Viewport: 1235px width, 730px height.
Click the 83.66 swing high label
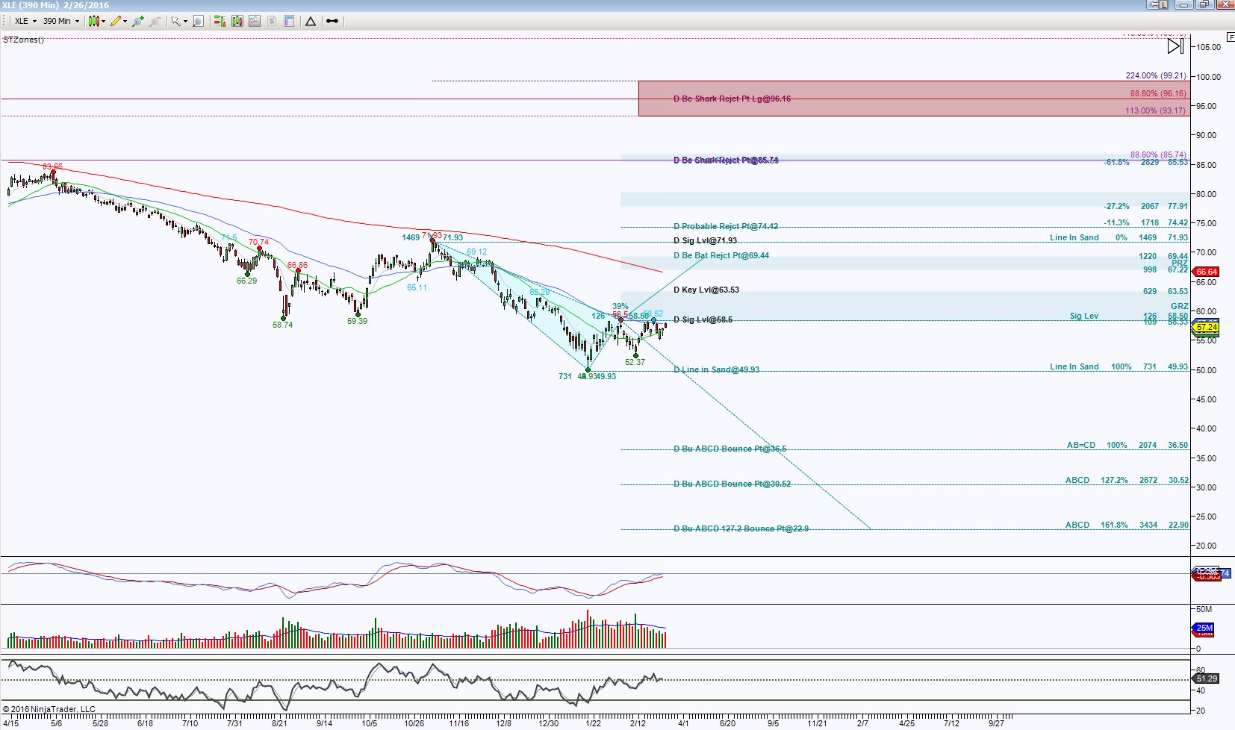tap(52, 166)
